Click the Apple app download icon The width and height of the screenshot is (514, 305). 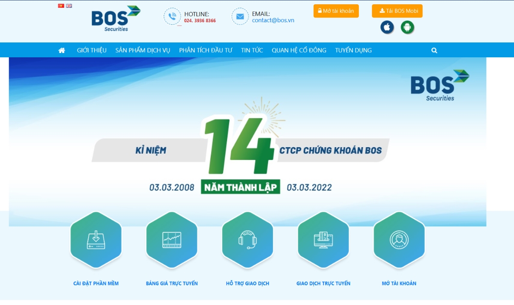point(387,27)
